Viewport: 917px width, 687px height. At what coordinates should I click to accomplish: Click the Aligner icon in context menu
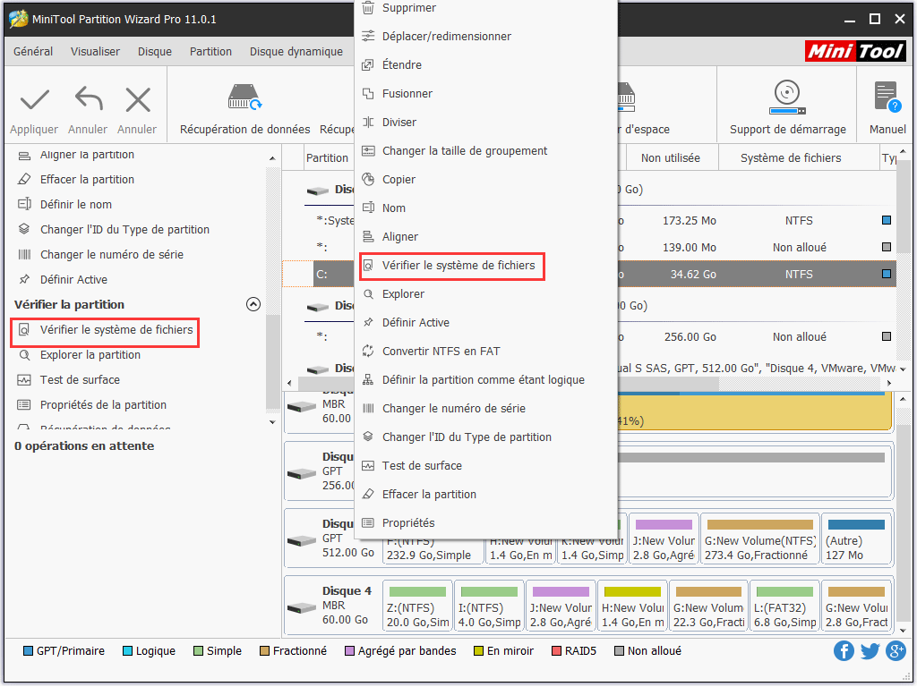(x=368, y=236)
